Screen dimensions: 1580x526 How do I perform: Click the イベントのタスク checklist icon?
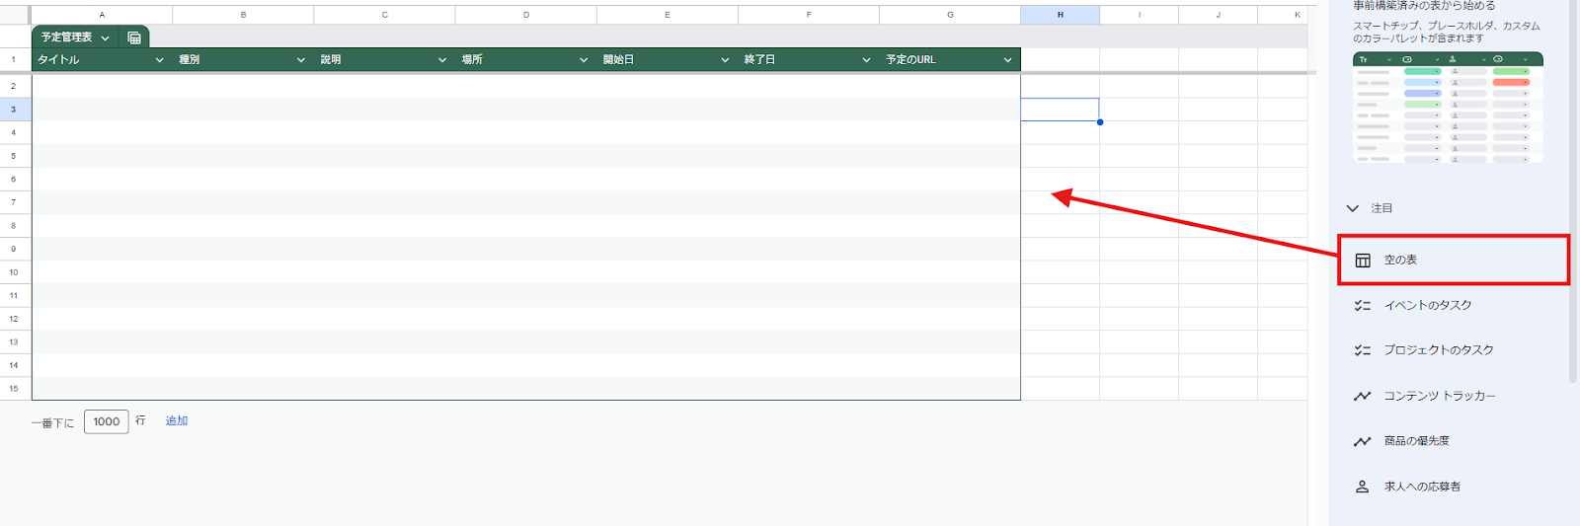point(1363,306)
